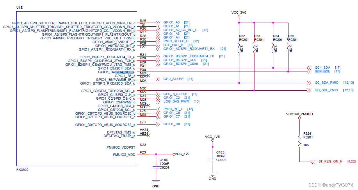Click the RK3399 part name text
Image resolution: width=358 pixels, height=190 pixels.
click(x=22, y=170)
